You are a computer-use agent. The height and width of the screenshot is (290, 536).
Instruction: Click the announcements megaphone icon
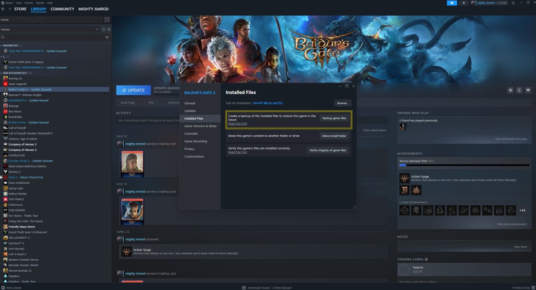click(452, 3)
